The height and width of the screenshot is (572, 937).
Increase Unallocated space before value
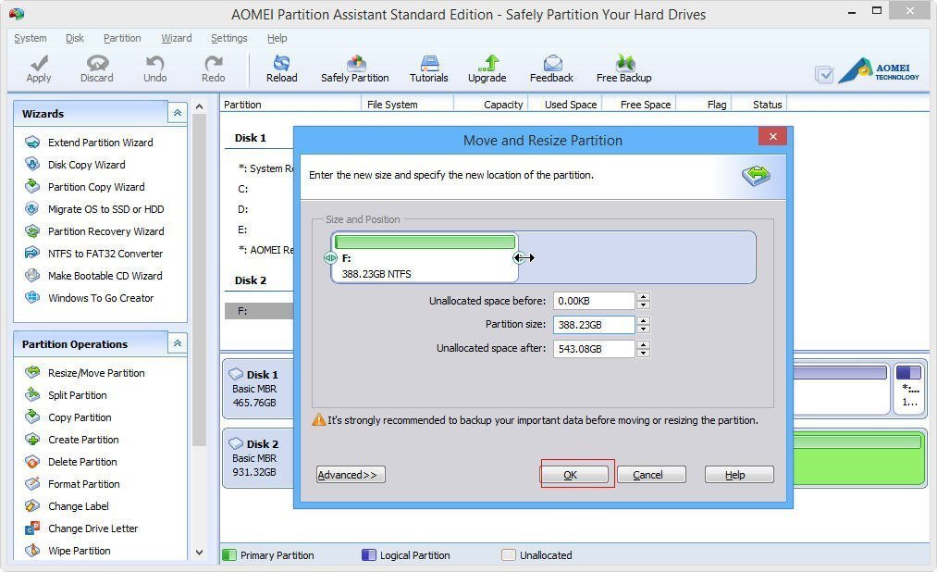(x=643, y=296)
